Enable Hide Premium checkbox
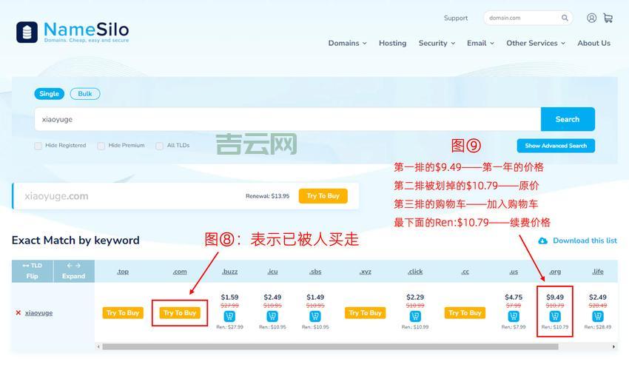The image size is (629, 370). click(101, 146)
